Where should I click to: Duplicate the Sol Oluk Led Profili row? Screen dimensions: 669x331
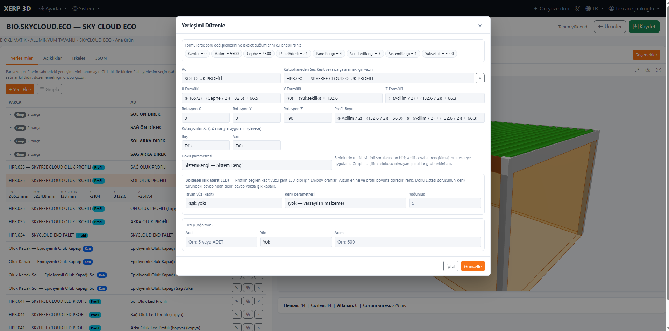tap(248, 301)
